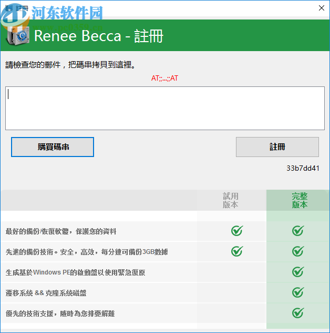Click trial checkmark for 最好的備份/恢復軟體 row
The height and width of the screenshot is (333, 330).
click(x=237, y=231)
